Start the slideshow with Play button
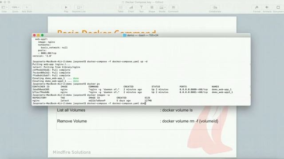Viewport: 284px width, 159px height. click(x=66, y=8)
